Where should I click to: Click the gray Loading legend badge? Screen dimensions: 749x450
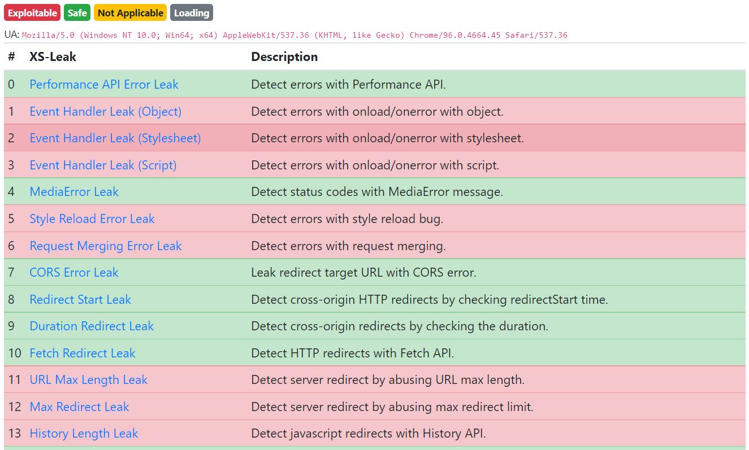click(x=192, y=13)
